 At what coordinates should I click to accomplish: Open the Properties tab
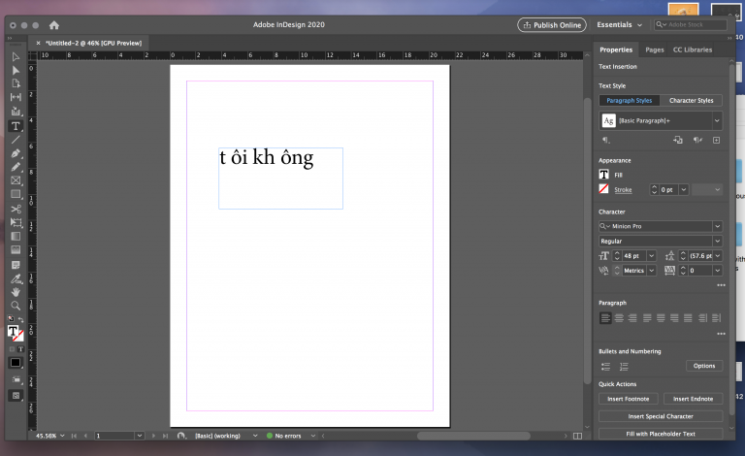click(x=616, y=49)
